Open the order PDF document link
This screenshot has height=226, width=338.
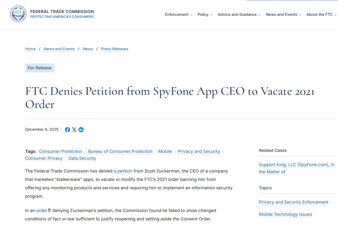tap(42, 210)
